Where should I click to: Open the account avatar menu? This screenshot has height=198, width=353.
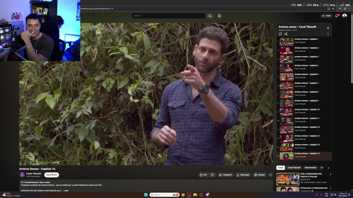344,16
